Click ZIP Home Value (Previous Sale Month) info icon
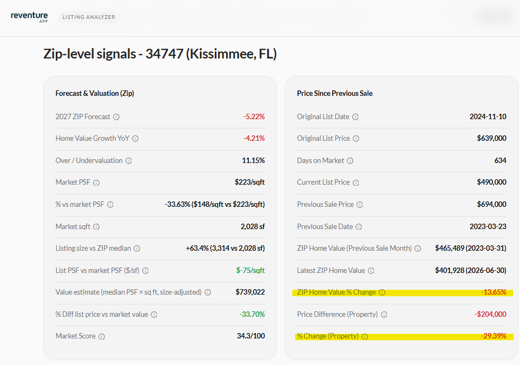 tap(418, 249)
